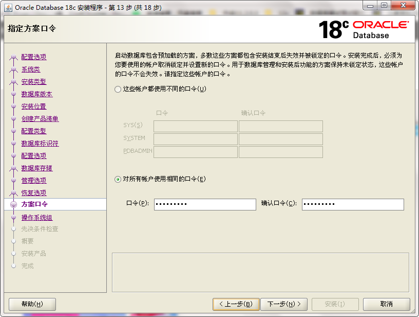This screenshot has height=317, width=419.
Task: Open the 安装位置 step link
Action: point(34,107)
